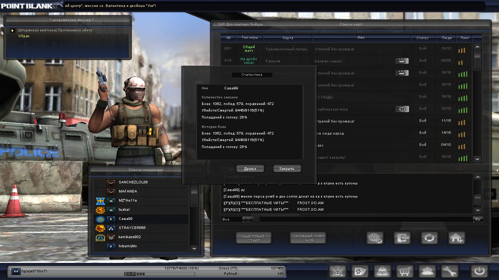The width and height of the screenshot is (499, 280).
Task: Open the clan emblem menu in bottom bar
Action: click(x=338, y=271)
